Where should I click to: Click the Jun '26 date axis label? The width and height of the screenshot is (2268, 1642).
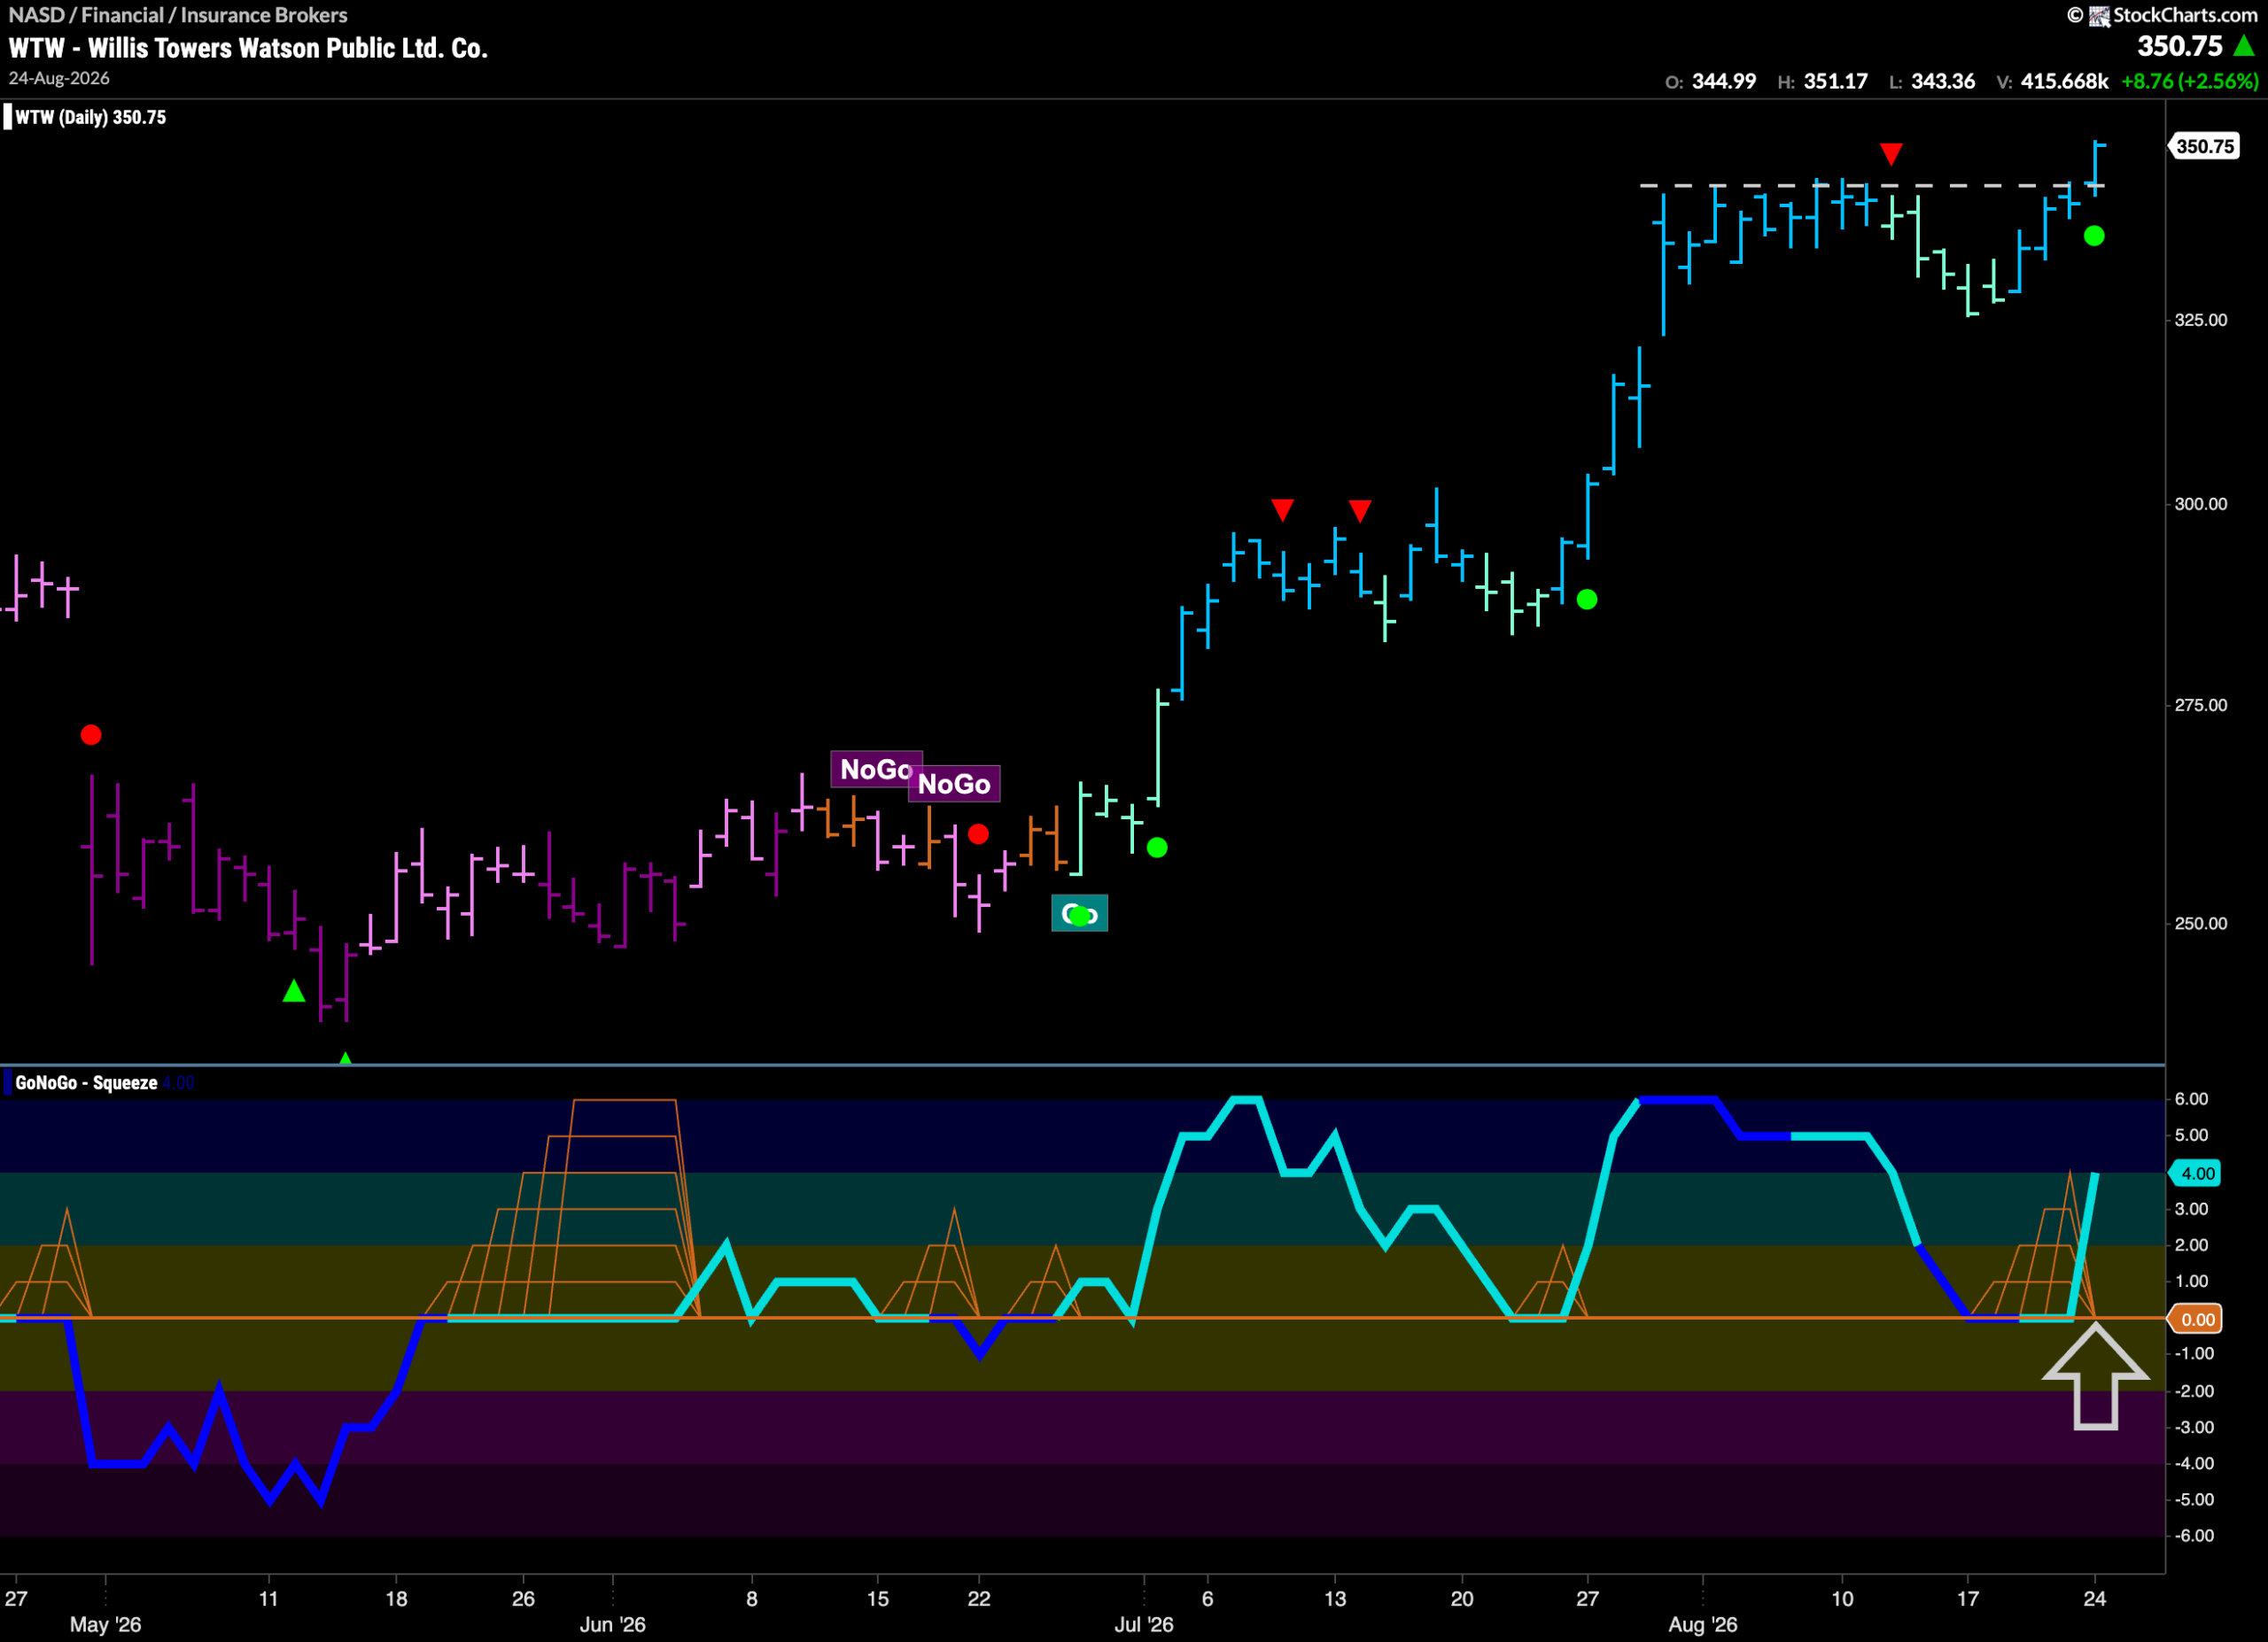tap(612, 1624)
